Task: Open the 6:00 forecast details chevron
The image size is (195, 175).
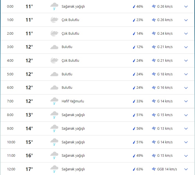Action: (186, 88)
